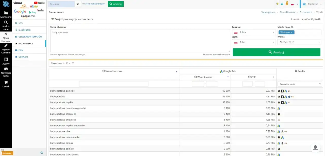Screen dimensions: 325x156
Task: Open GENERATOR TEMATÓW menu item
Action: point(29,37)
